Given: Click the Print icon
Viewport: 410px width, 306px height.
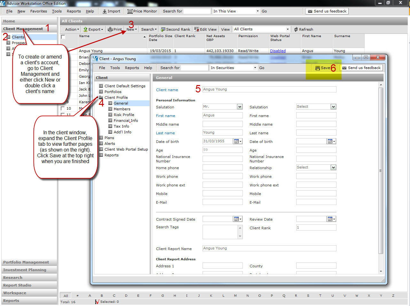Looking at the screenshot, I should click(x=110, y=29).
